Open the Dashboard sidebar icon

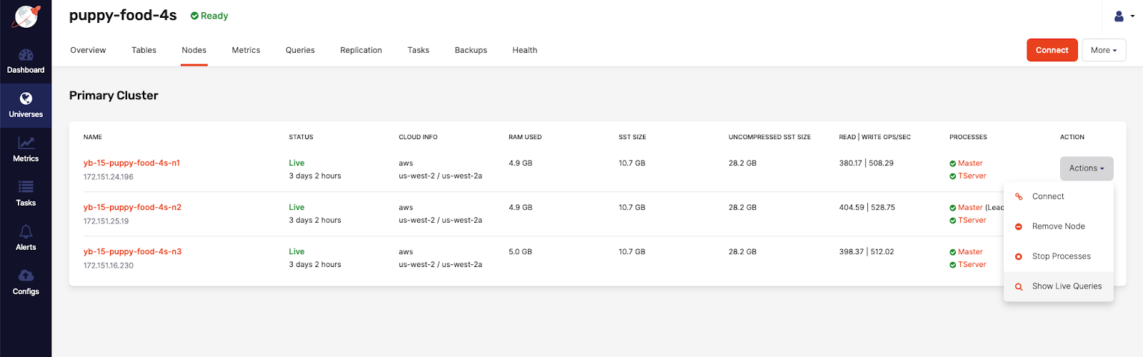pos(26,56)
